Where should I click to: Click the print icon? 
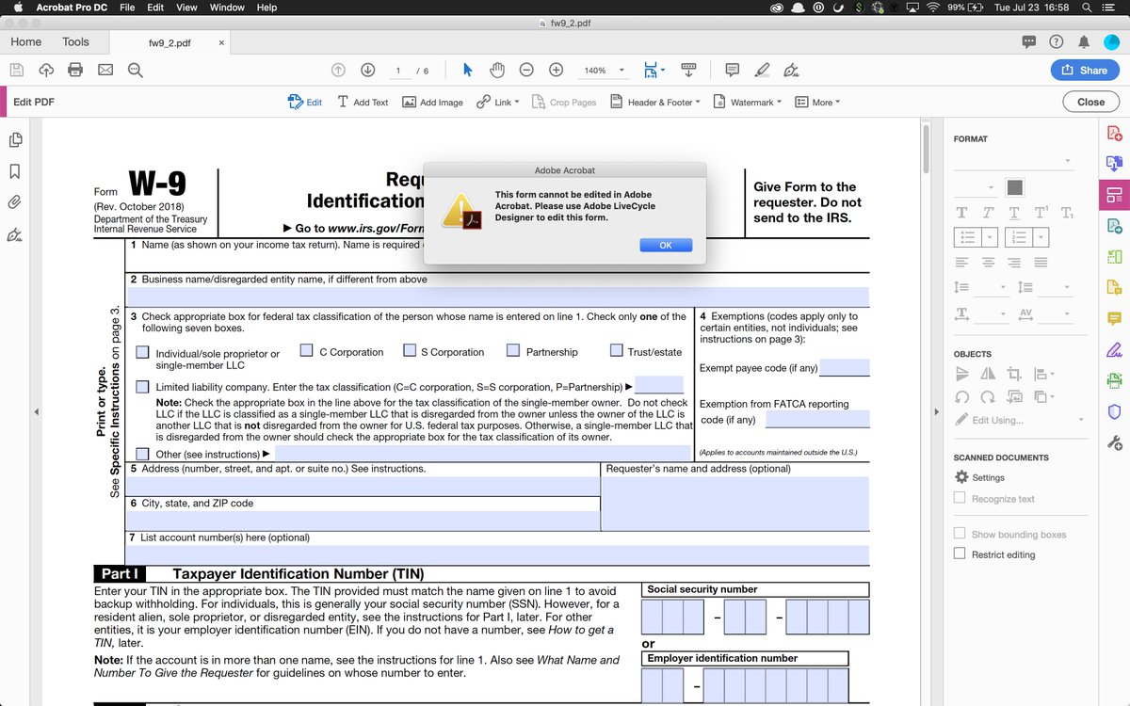coord(76,70)
